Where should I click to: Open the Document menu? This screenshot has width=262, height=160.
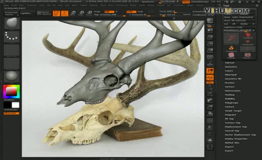coord(32,5)
